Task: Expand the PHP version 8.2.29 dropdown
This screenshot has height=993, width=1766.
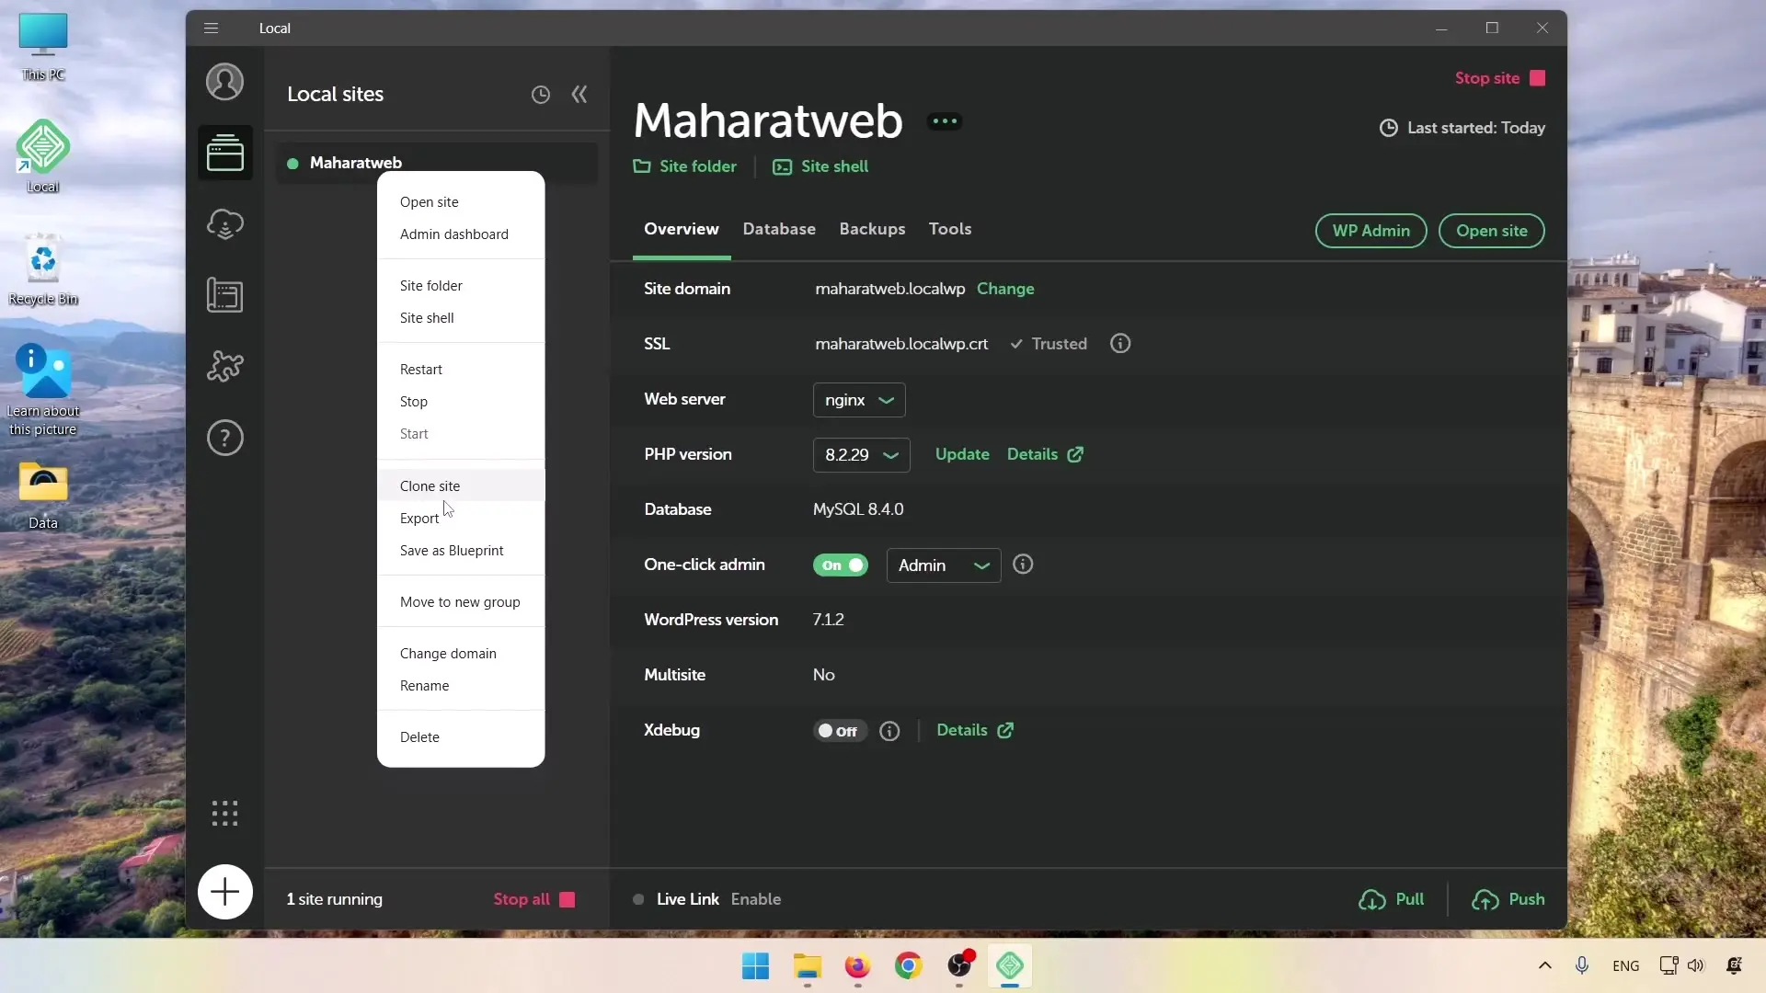Action: point(861,455)
